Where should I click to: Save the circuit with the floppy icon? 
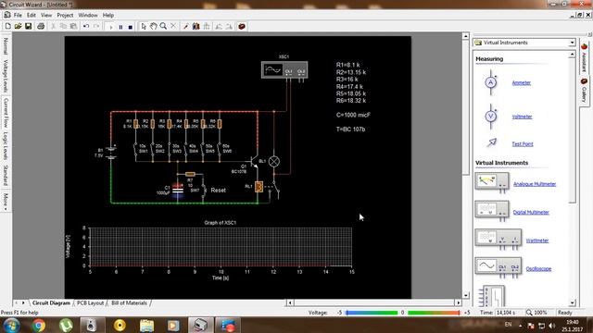tap(29, 26)
